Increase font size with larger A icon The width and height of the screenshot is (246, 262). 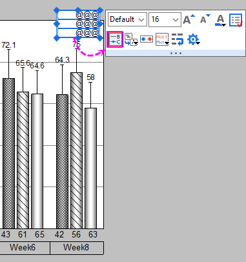189,19
